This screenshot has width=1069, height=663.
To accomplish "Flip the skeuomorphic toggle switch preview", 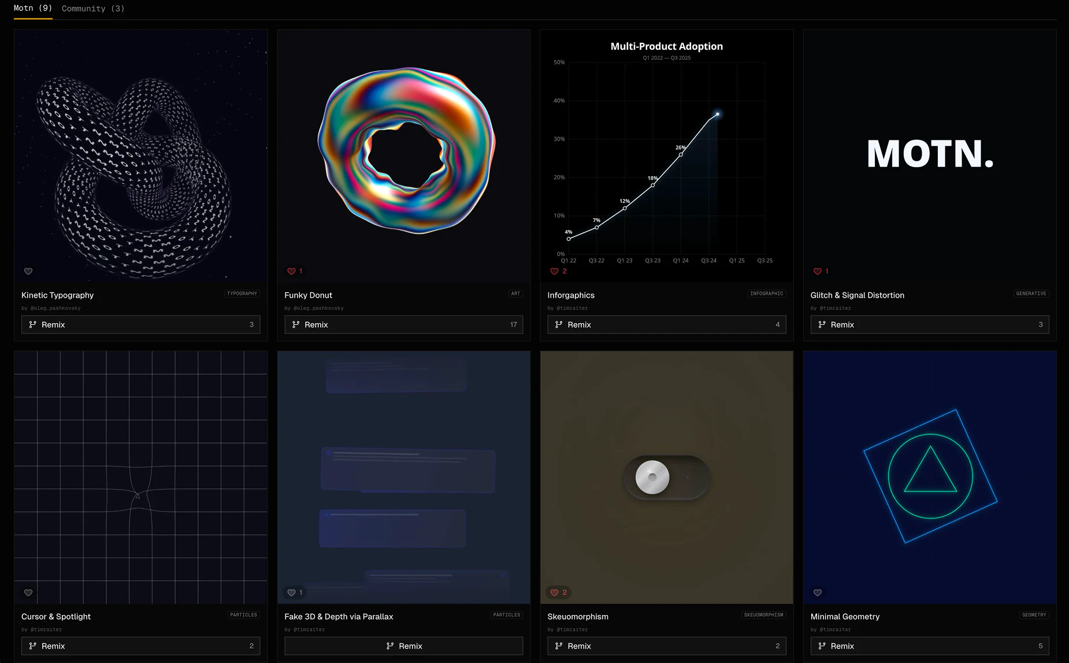I will pos(666,477).
